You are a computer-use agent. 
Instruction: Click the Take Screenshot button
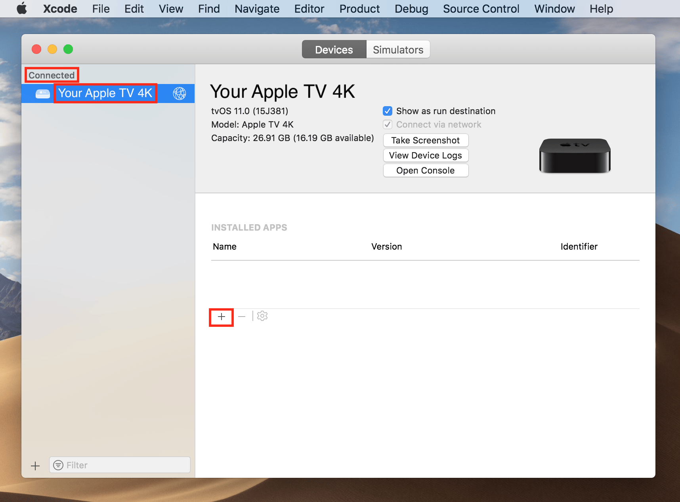click(426, 140)
